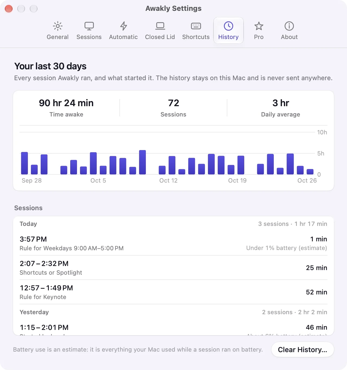Switch to the Automatic tab label
Image resolution: width=347 pixels, height=370 pixels.
(123, 37)
